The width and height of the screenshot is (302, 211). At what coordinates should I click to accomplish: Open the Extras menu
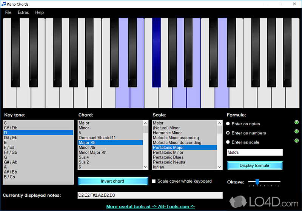23,12
